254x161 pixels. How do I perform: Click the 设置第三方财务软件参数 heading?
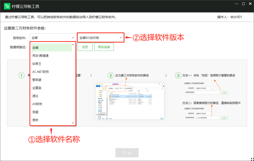(x=25, y=28)
